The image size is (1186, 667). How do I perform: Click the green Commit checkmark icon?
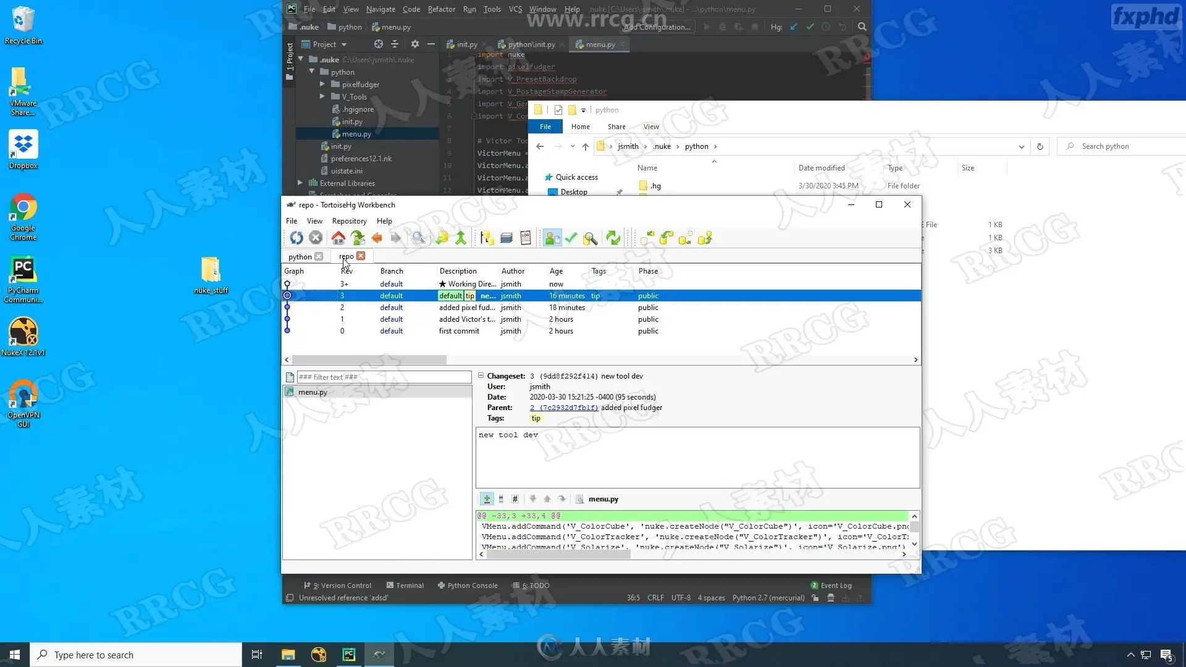click(571, 238)
